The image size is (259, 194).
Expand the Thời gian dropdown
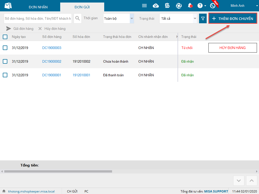pyautogui.click(x=132, y=18)
